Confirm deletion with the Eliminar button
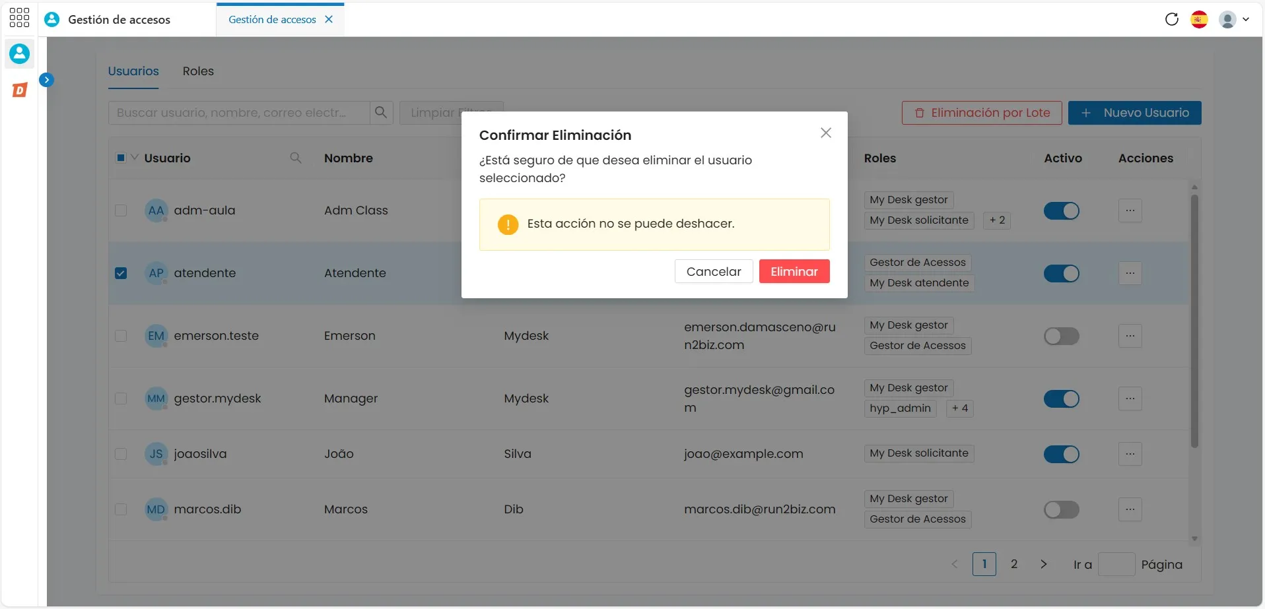1265x609 pixels. pyautogui.click(x=794, y=271)
